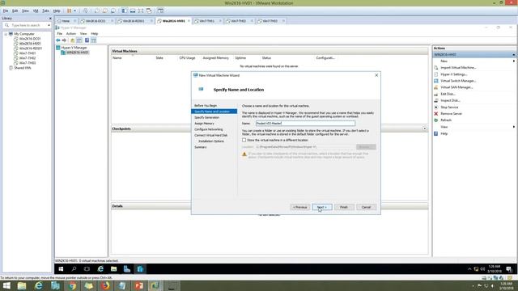Click the Finish button in the wizard
This screenshot has height=291, width=518.
point(344,207)
